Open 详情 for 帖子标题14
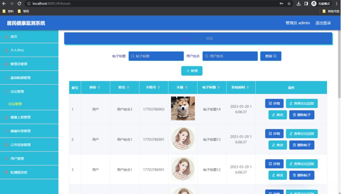Screen dimensions: 341x194 (x=274, y=103)
